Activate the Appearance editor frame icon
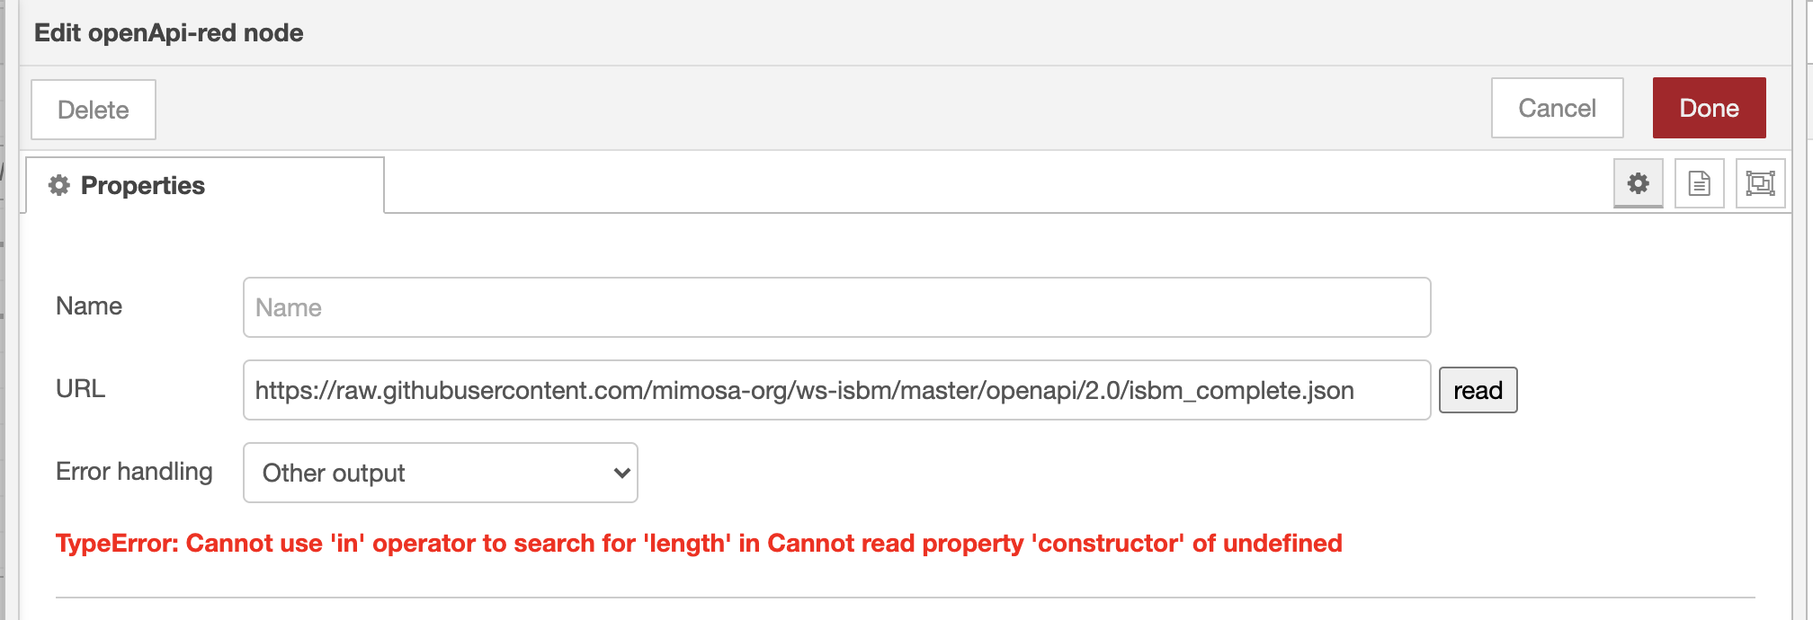 pyautogui.click(x=1760, y=182)
